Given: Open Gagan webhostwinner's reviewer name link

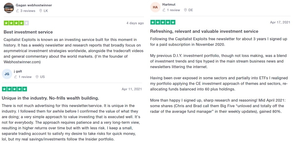Looking at the screenshot, I should pyautogui.click(x=34, y=5).
